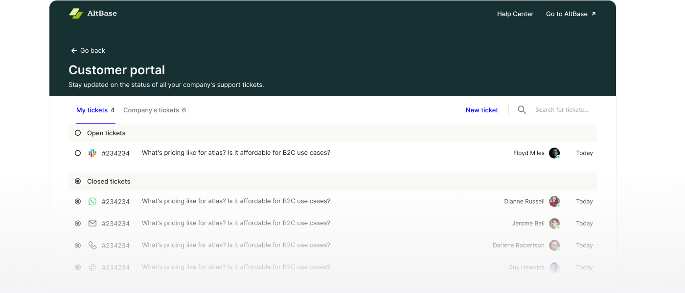The height and width of the screenshot is (293, 685).
Task: Click the Today date in Floyd Miles' row
Action: (584, 153)
